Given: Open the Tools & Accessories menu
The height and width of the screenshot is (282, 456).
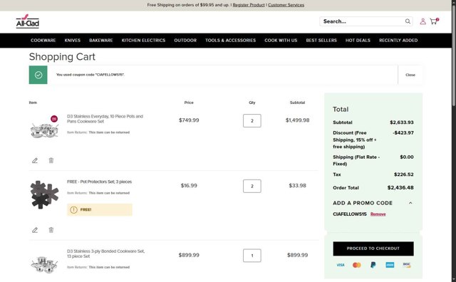Looking at the screenshot, I should point(230,41).
